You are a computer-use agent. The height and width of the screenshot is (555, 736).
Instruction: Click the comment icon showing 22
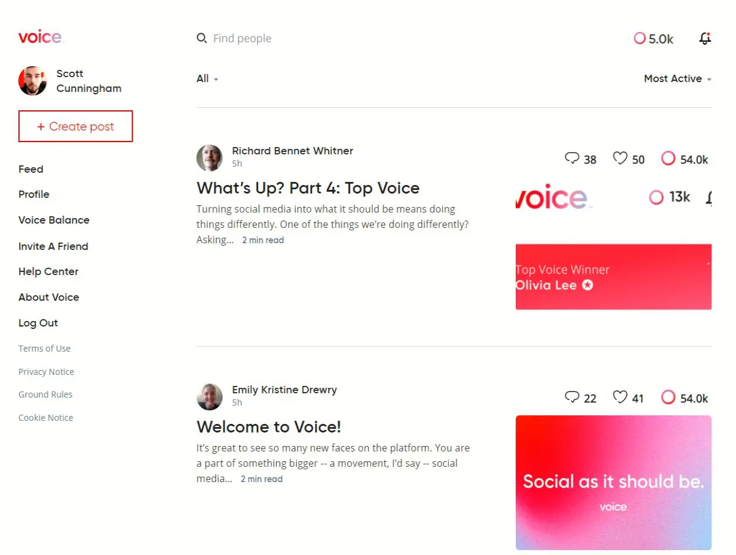click(x=572, y=398)
